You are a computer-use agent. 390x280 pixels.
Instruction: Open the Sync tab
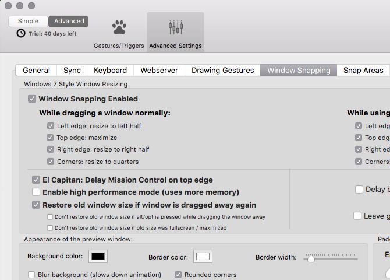pos(72,71)
